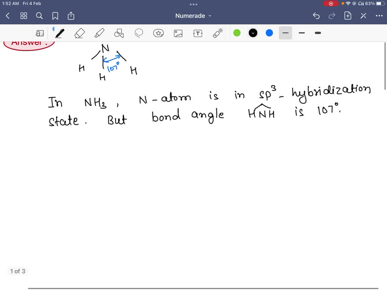Enable the thick stroke width
This screenshot has height=290, width=387.
pos(317,33)
